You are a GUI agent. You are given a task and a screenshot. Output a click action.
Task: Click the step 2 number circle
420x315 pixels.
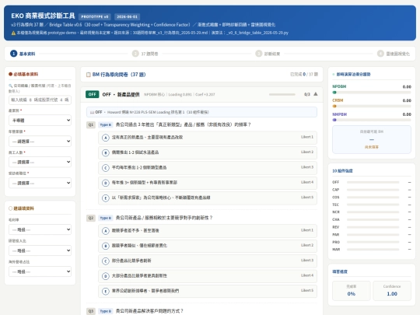(135, 54)
